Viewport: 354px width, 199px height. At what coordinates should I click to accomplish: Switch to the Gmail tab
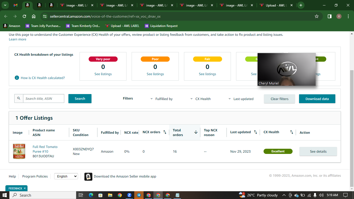16,5
